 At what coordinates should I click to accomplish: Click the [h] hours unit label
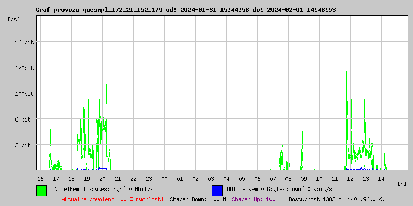402,183
